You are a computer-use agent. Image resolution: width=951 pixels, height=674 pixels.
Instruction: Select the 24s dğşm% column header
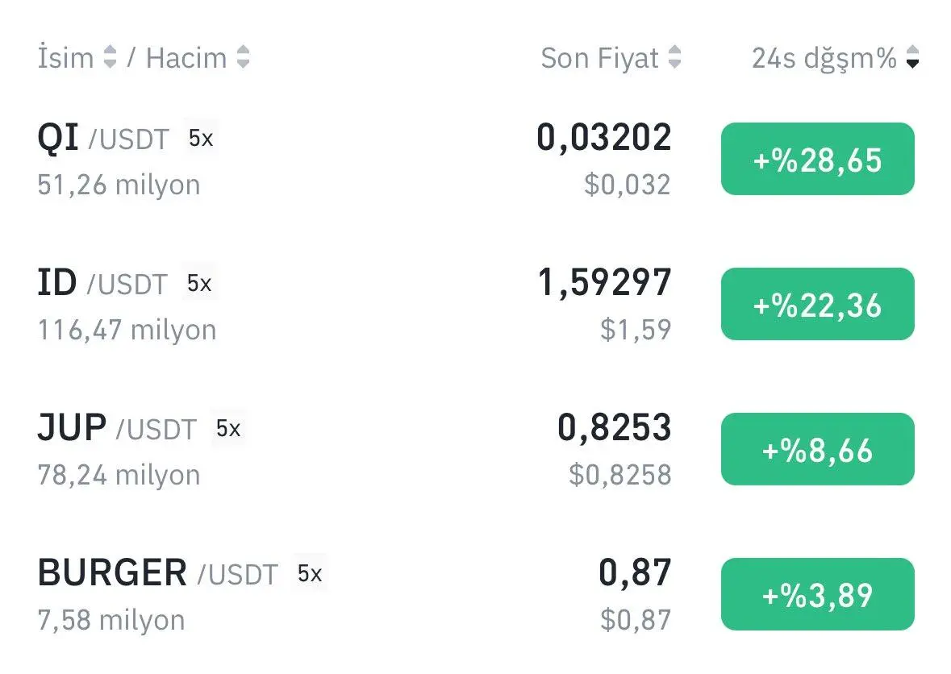824,58
